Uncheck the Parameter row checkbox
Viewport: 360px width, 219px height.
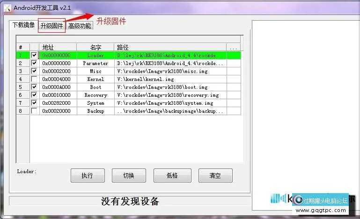pos(34,63)
